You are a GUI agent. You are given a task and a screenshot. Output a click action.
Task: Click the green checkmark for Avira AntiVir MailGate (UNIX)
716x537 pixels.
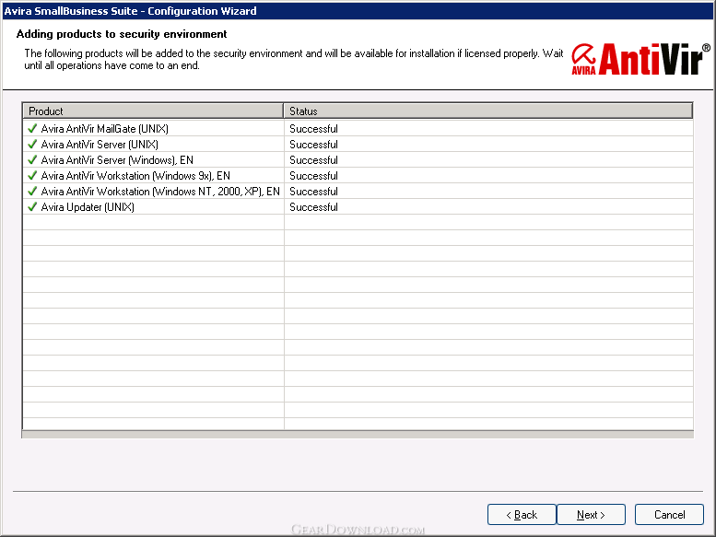[x=32, y=129]
